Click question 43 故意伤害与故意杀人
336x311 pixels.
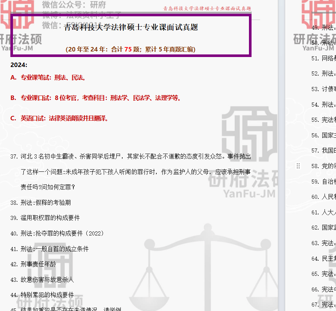(42, 280)
